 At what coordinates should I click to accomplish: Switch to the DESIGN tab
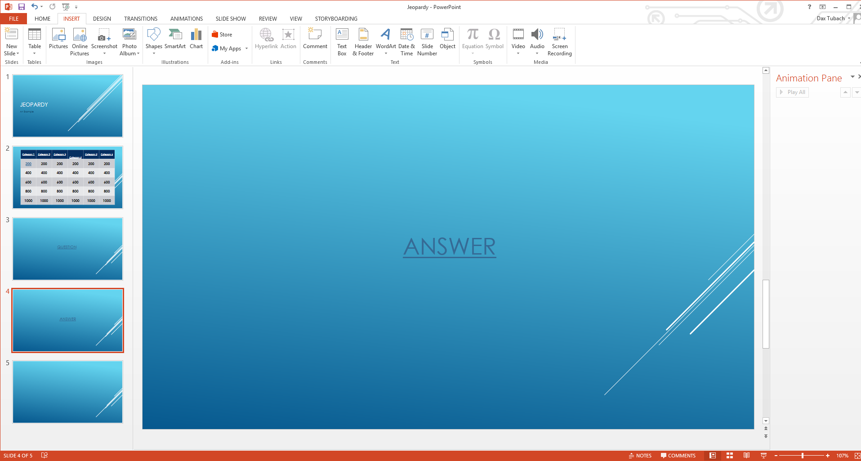coord(102,18)
